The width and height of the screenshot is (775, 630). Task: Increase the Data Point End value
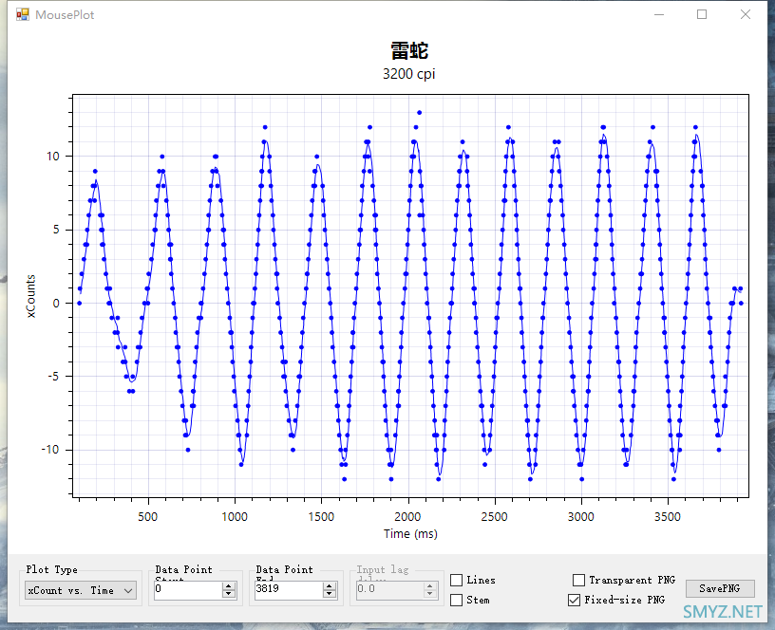coord(330,586)
